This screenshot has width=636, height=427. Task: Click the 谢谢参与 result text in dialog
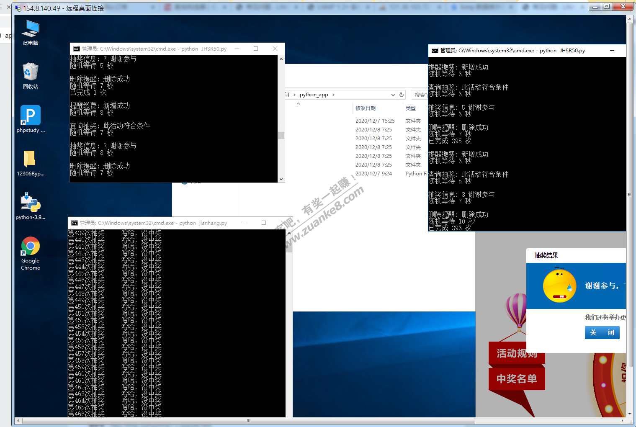(602, 286)
